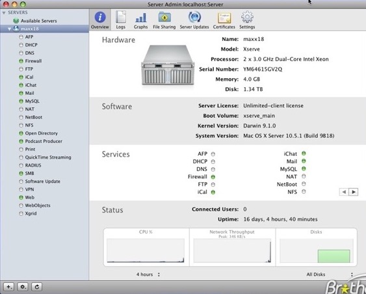
Task: Click serial number YM64615GV2Q
Action: 263,69
